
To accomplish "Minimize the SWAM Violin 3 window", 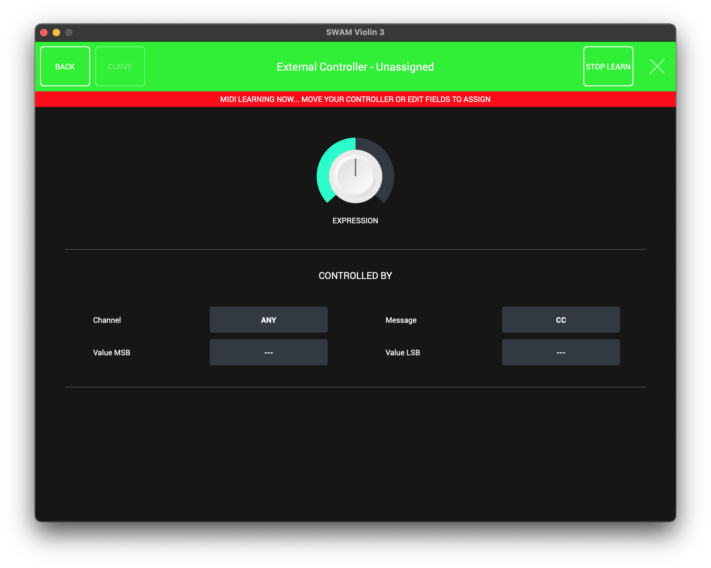I will (56, 32).
